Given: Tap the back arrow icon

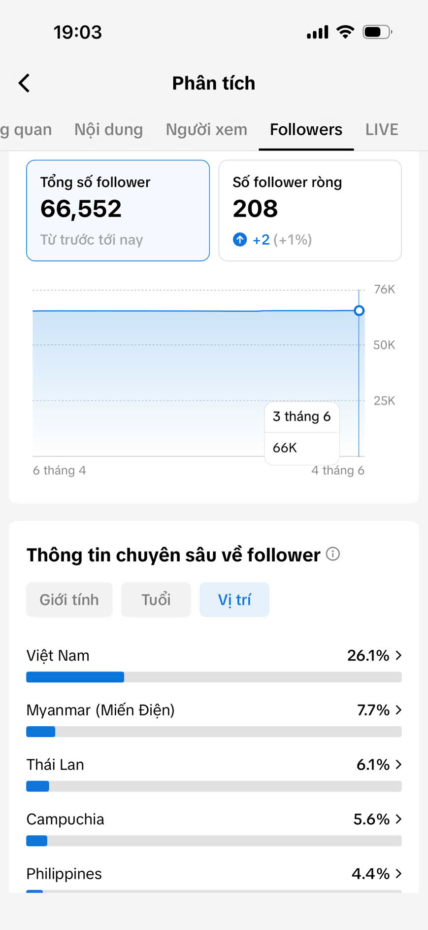Looking at the screenshot, I should coord(24,83).
